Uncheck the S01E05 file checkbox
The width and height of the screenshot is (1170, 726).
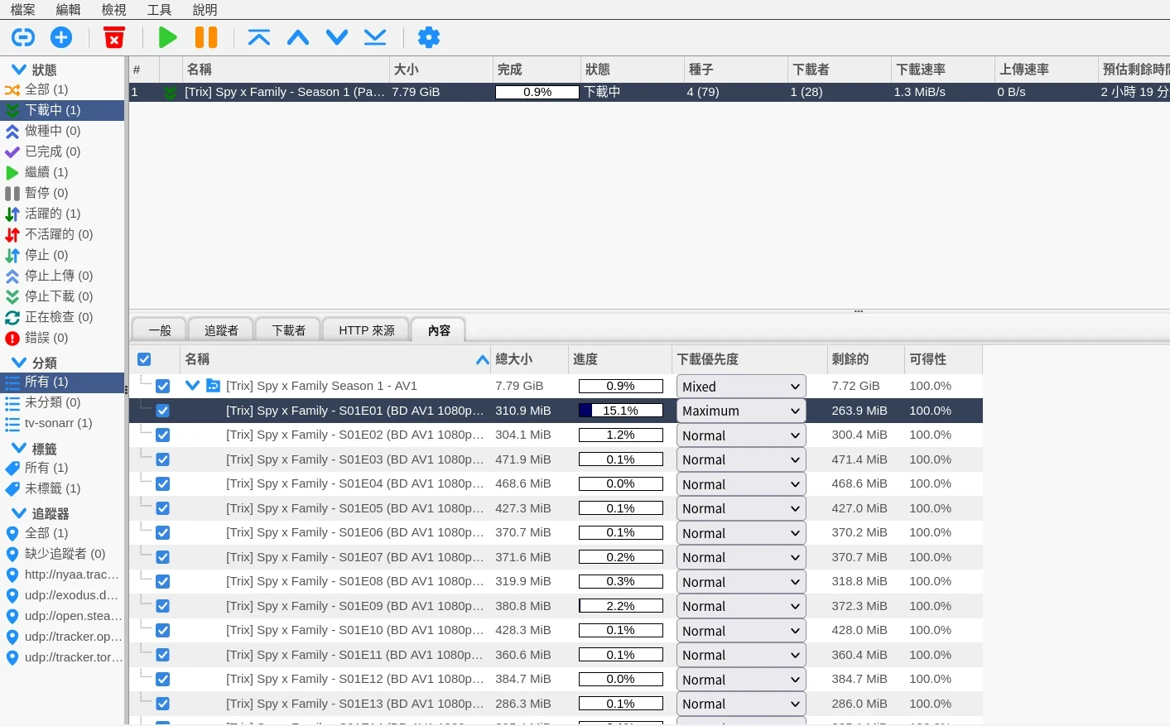(163, 508)
